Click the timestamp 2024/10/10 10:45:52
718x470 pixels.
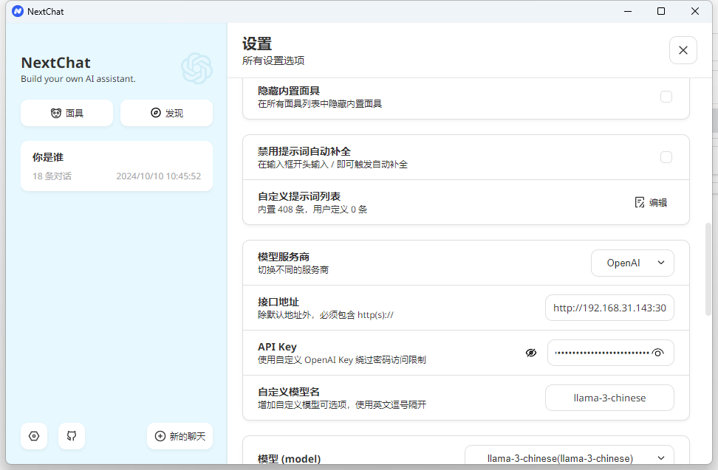tap(158, 176)
